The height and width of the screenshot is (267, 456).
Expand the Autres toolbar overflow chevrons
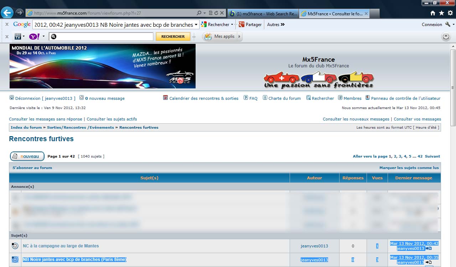tap(283, 25)
